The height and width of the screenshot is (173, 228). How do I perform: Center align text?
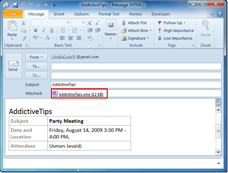71,38
